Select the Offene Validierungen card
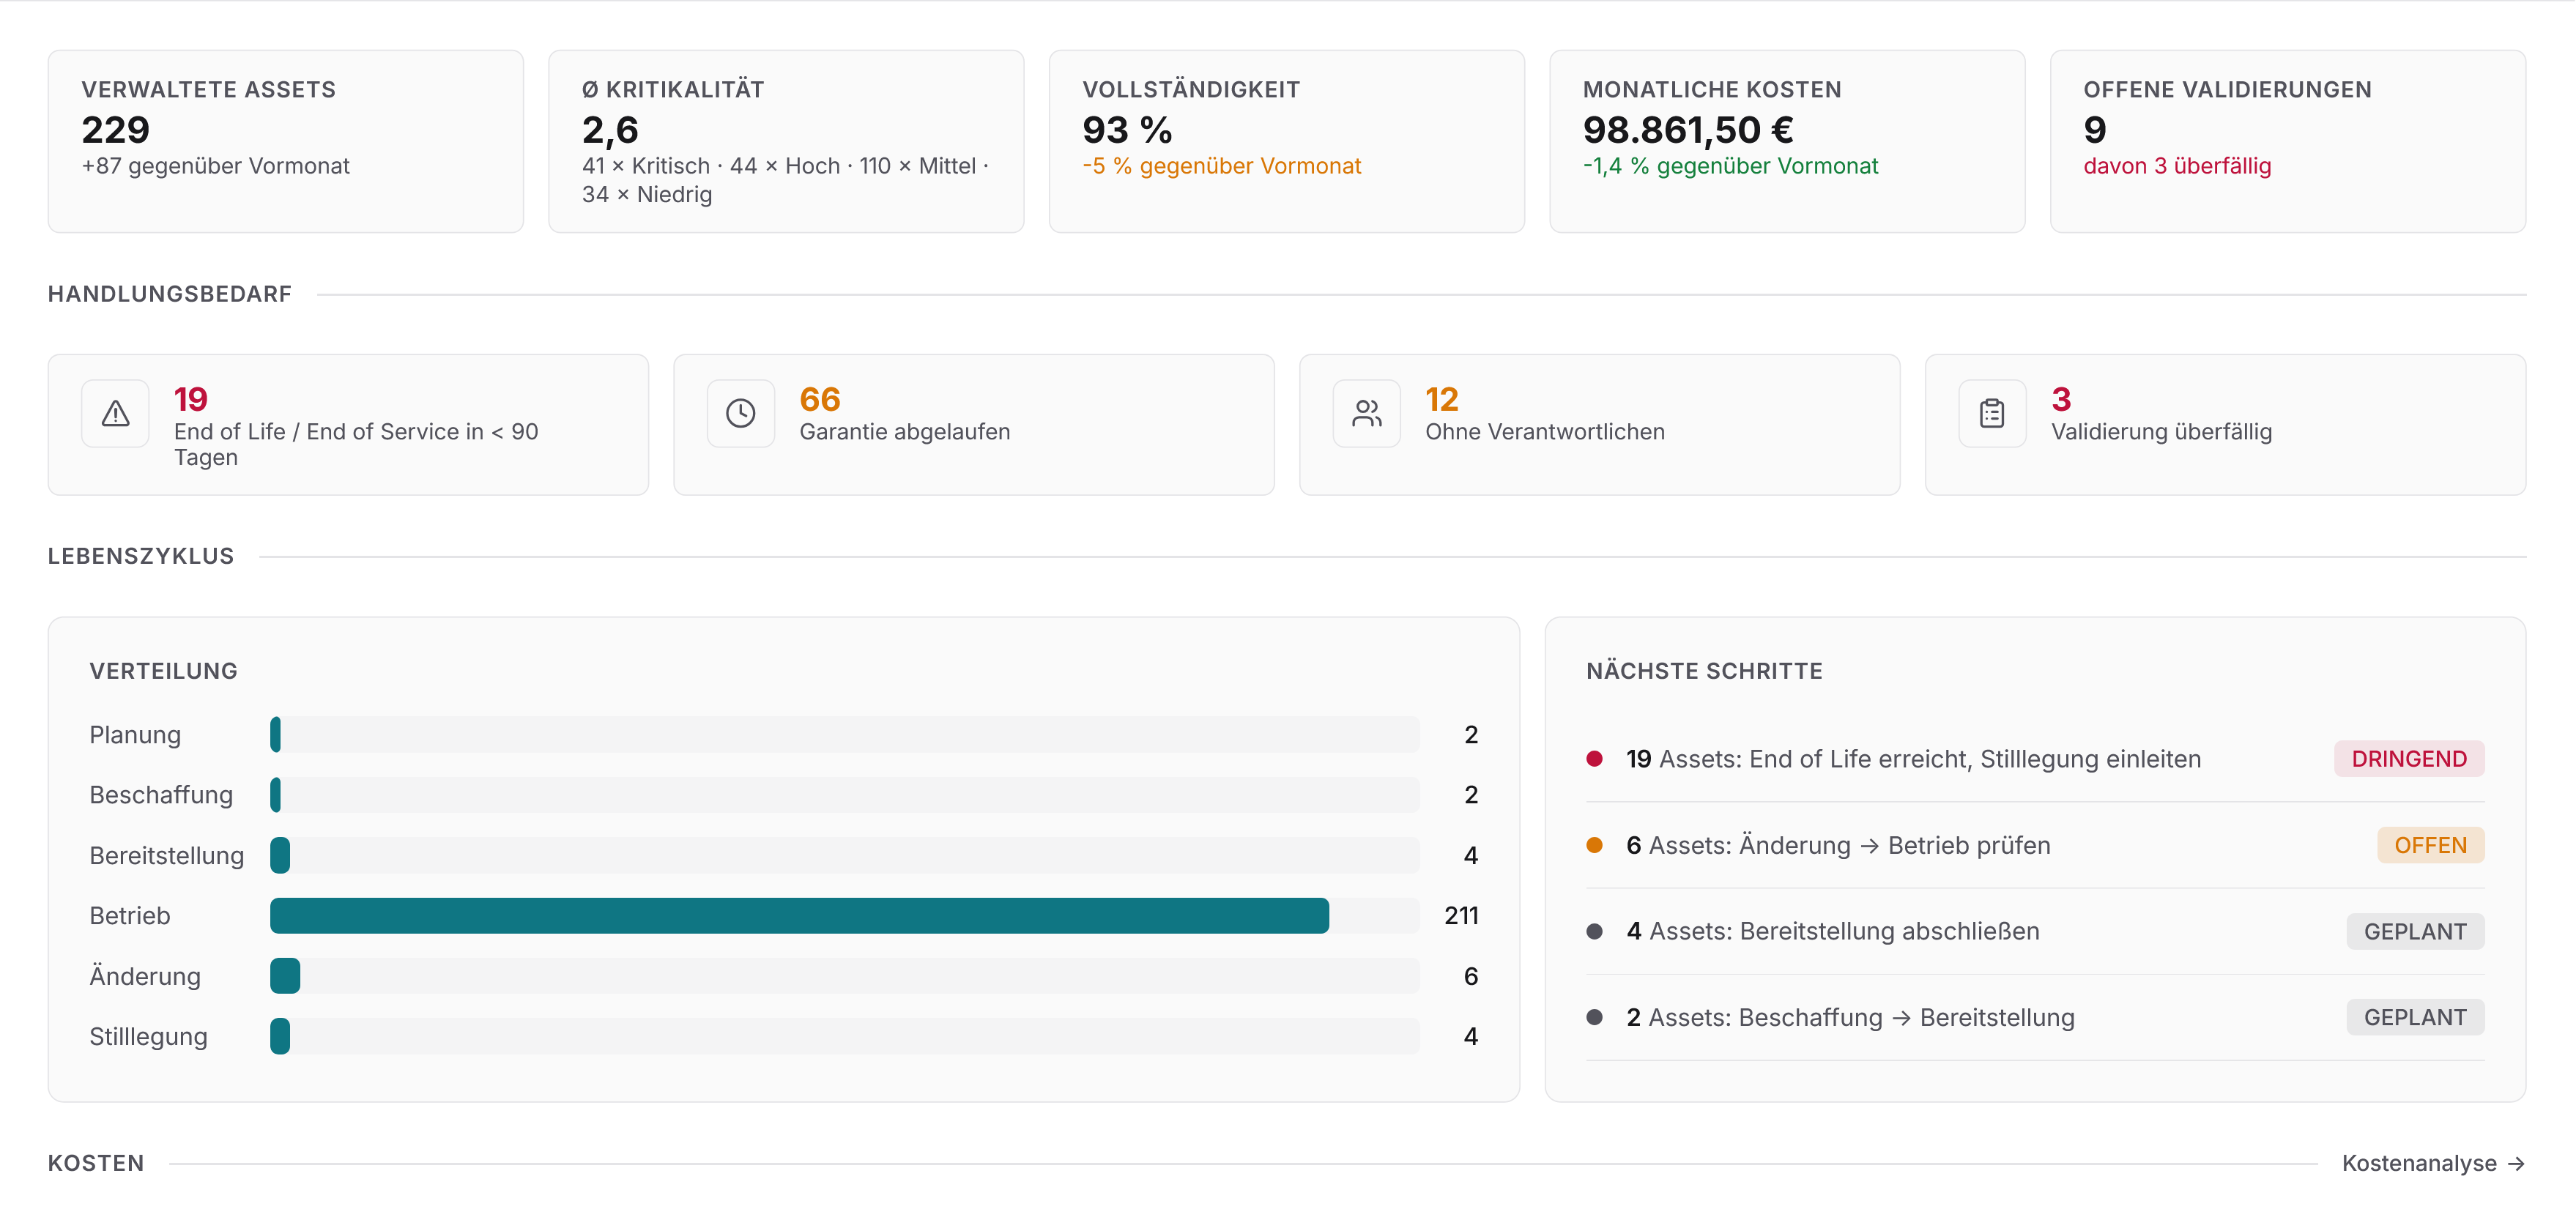2576x1209 pixels. coord(2288,141)
